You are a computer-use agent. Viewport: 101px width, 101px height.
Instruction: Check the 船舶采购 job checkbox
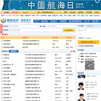[x=2, y=55]
